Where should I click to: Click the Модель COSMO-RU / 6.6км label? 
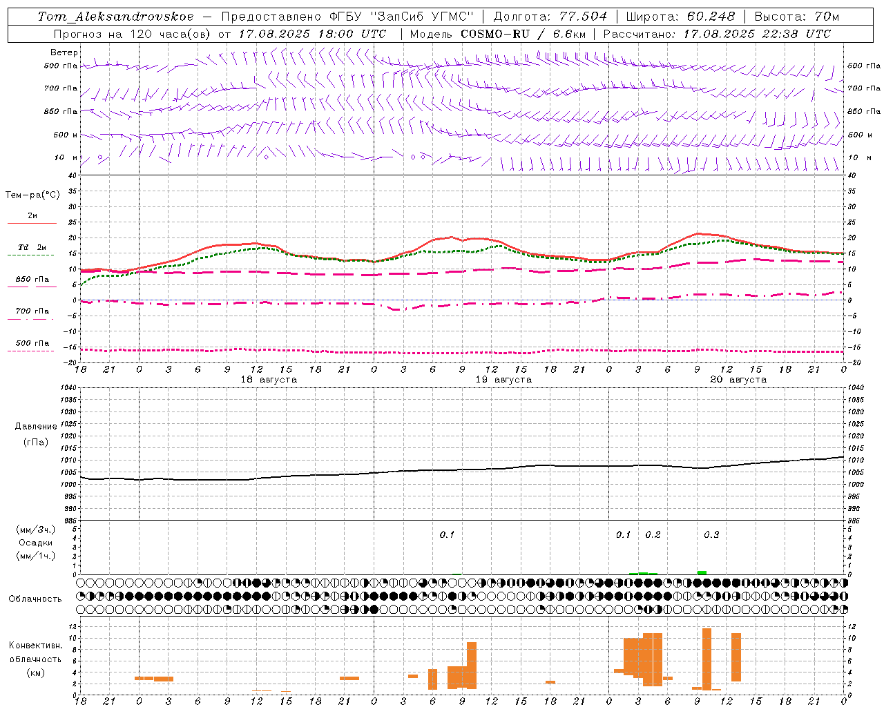tap(497, 34)
